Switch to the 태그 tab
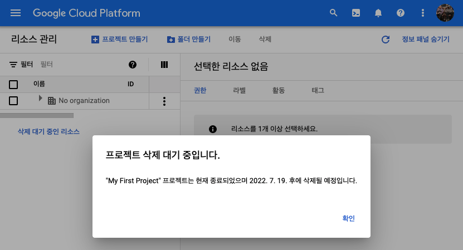Screen dimensions: 463x250 [318, 90]
